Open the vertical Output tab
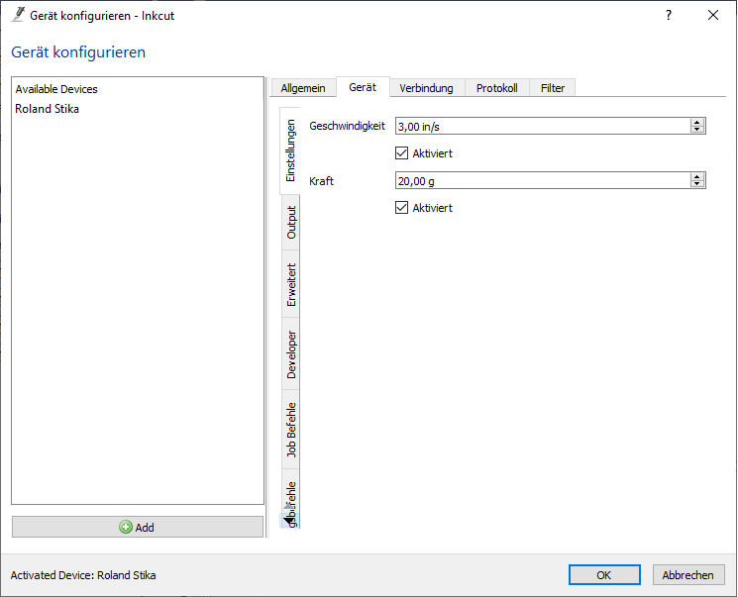Image resolution: width=738 pixels, height=597 pixels. 291,222
